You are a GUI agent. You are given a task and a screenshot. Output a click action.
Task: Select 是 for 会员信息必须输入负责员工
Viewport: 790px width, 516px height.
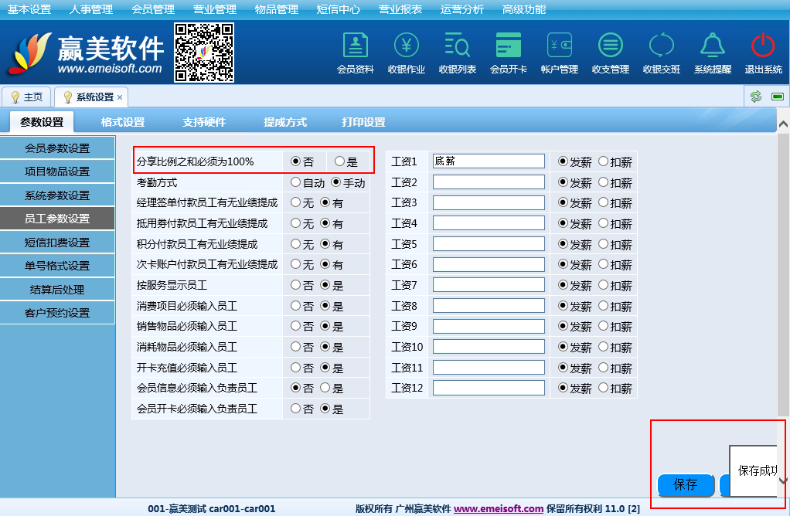[325, 388]
